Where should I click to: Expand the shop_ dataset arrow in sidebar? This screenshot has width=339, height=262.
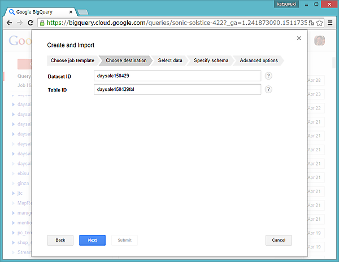[14, 243]
